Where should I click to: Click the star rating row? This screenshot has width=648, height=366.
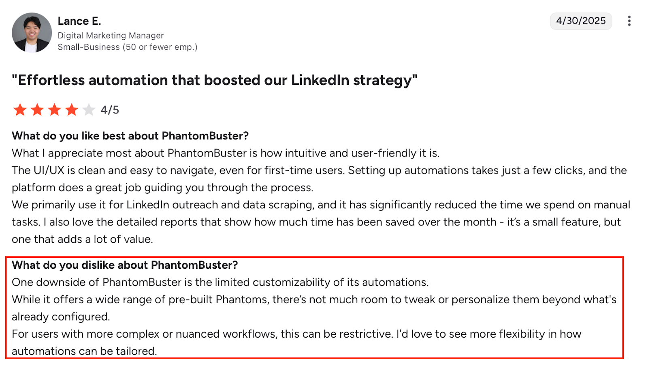pos(54,109)
